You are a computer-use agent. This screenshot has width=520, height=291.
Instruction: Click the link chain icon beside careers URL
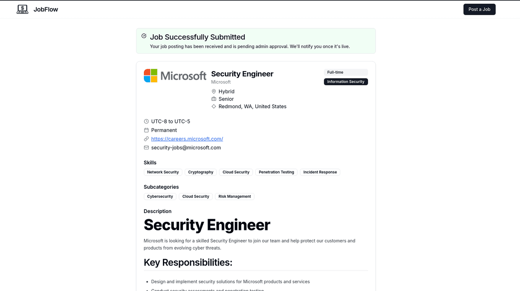146,139
